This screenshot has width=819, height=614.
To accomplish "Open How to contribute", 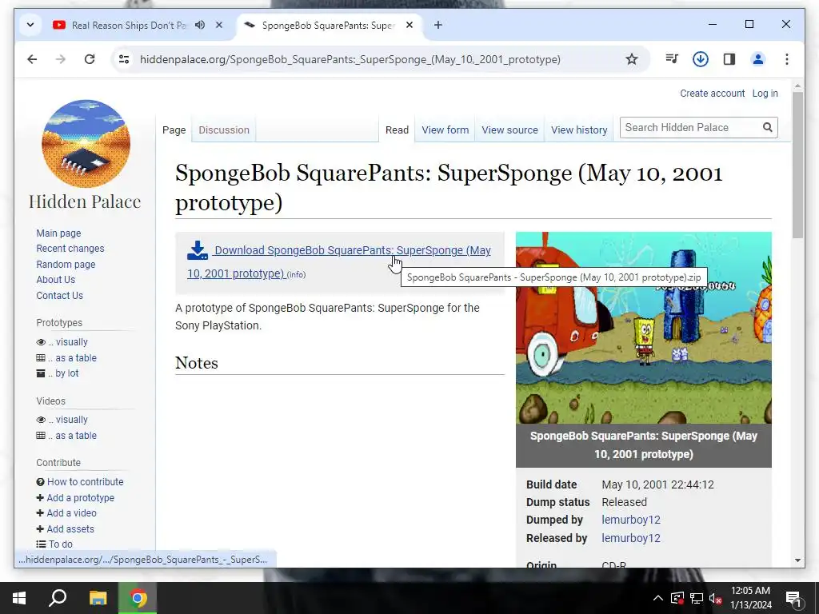I will pos(85,482).
